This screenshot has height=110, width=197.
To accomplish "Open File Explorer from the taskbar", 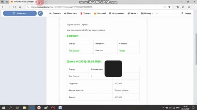I will click(x=25, y=108).
